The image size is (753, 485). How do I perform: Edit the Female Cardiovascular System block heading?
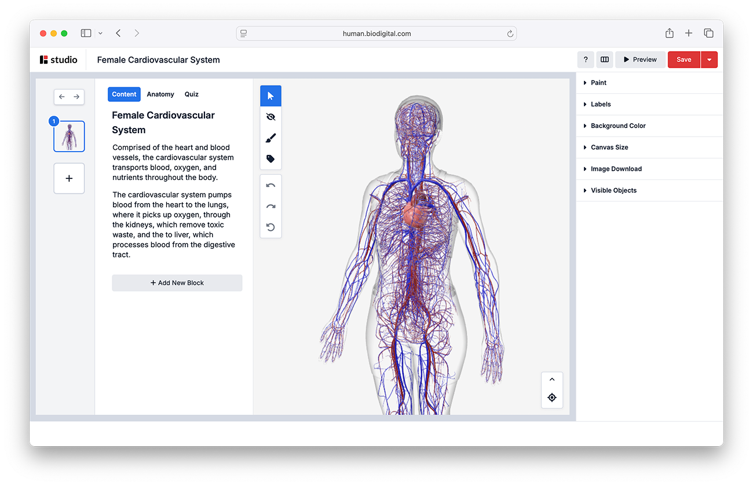[x=163, y=123]
